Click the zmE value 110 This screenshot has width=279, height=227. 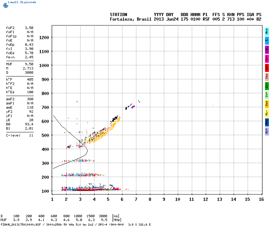point(30,108)
